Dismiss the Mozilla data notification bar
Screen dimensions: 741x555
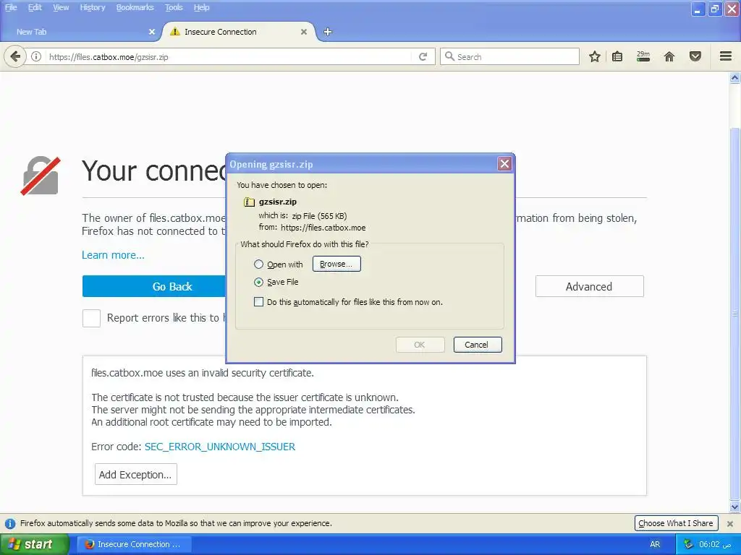click(730, 523)
